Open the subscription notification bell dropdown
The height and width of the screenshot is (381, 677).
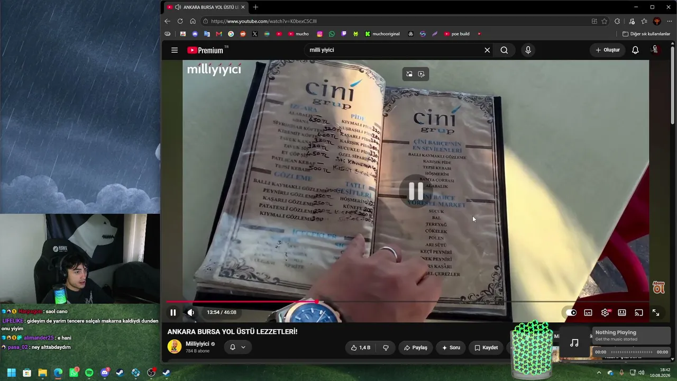tap(237, 347)
